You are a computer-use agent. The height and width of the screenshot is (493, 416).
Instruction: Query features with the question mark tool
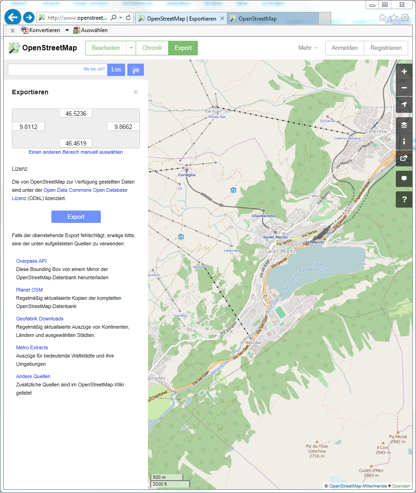[404, 200]
